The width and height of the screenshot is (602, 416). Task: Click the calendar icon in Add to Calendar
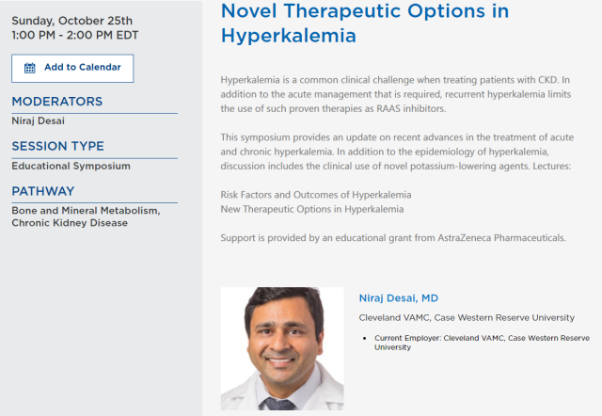[29, 68]
